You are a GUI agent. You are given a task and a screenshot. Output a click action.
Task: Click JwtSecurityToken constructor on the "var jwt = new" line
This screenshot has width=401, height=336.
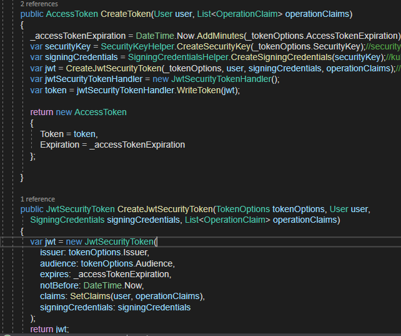[119, 242]
